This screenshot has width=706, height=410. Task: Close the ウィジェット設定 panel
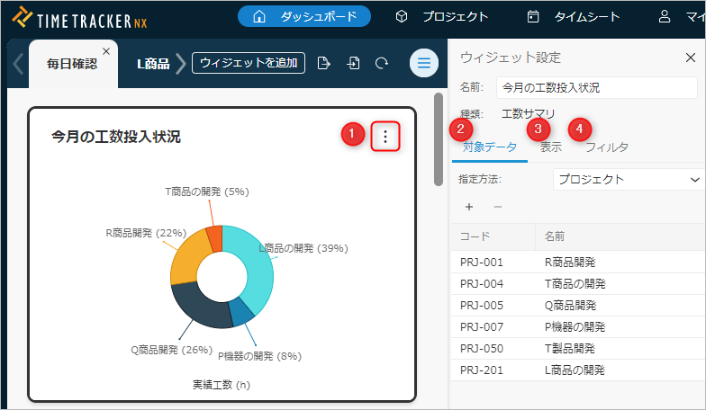[x=690, y=58]
